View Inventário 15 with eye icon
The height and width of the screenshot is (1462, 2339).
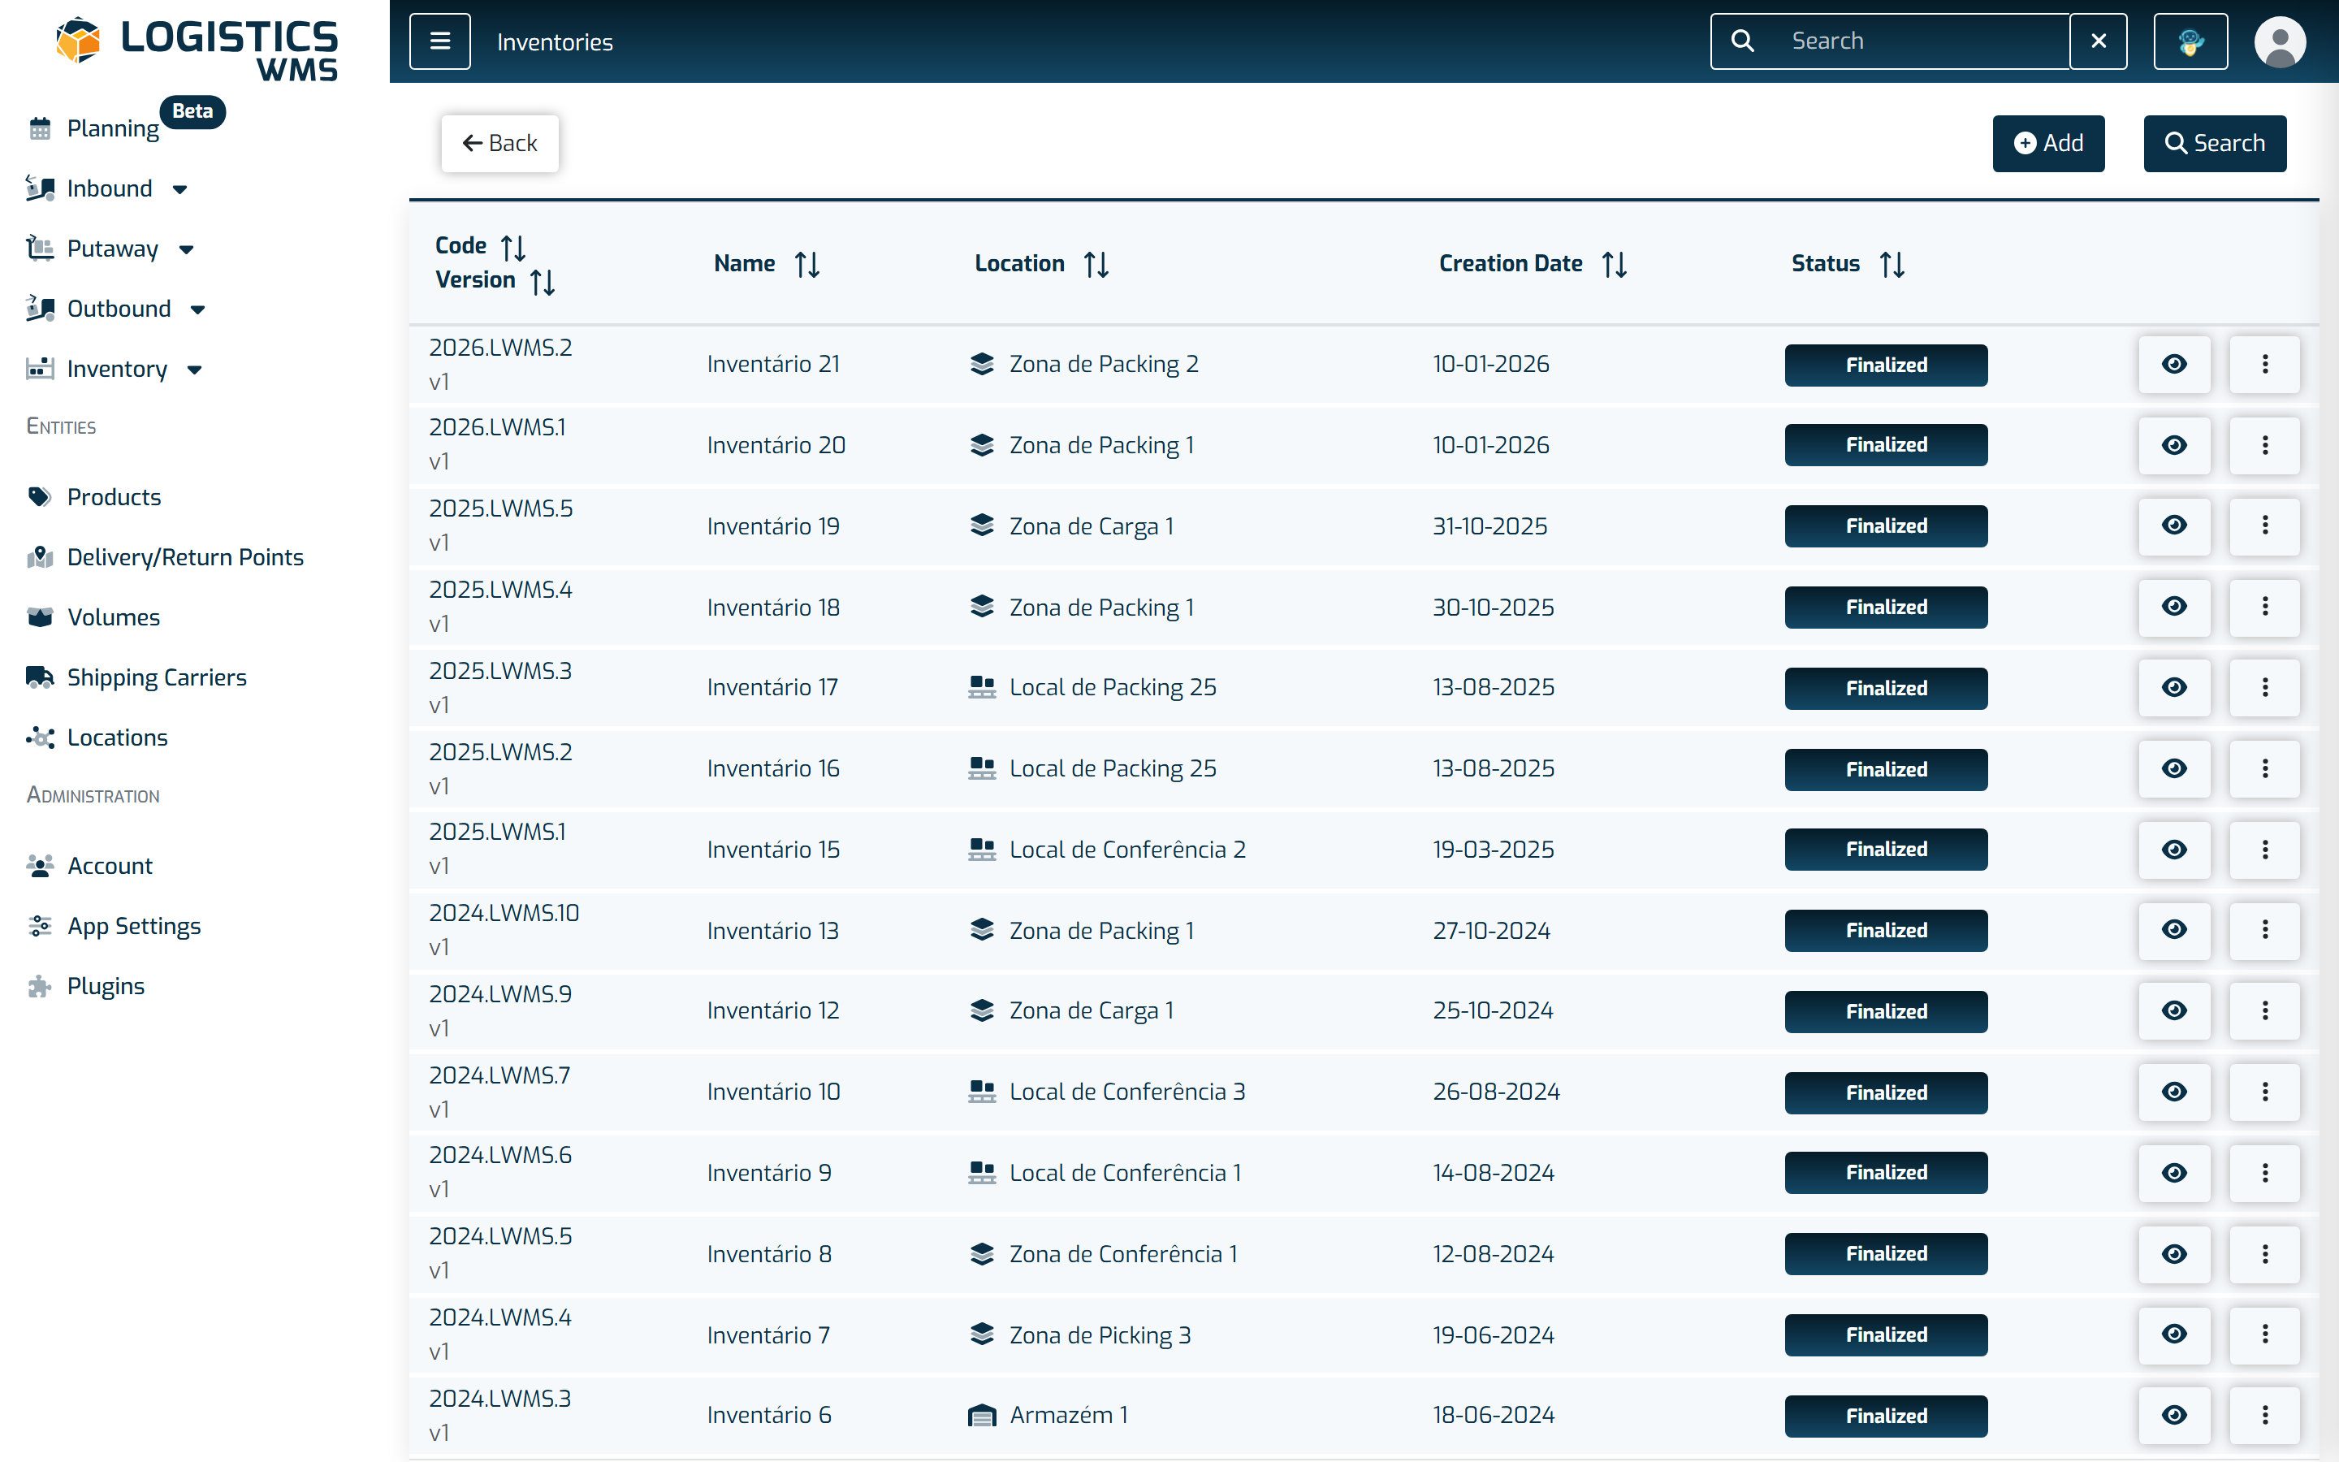2173,850
